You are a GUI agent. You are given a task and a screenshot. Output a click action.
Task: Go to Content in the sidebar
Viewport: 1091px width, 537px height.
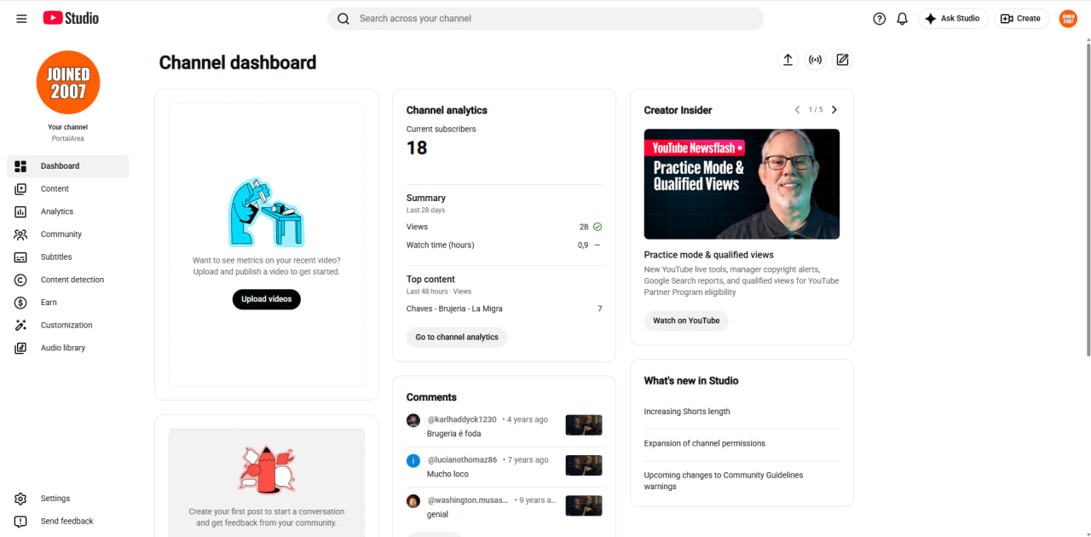point(68,189)
